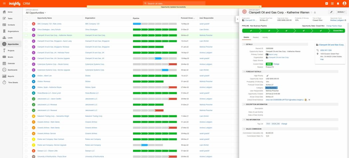Viewport: 349px width, 158px height.
Task: Open the All Opportunities view dropdown
Action: tap(36, 13)
